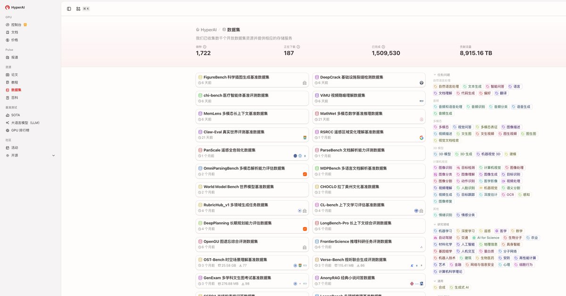The image size is (566, 296).
Task: Toggle the 文本生成 filter tag
Action: tap(472, 87)
